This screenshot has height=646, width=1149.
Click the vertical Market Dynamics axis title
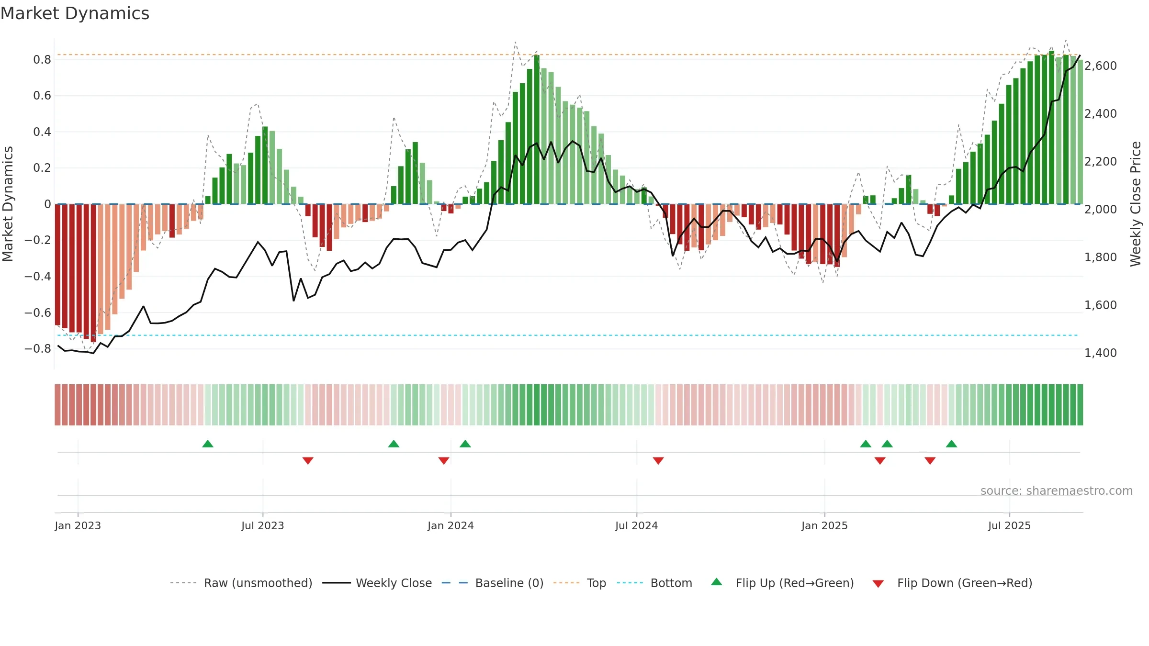pos(8,204)
